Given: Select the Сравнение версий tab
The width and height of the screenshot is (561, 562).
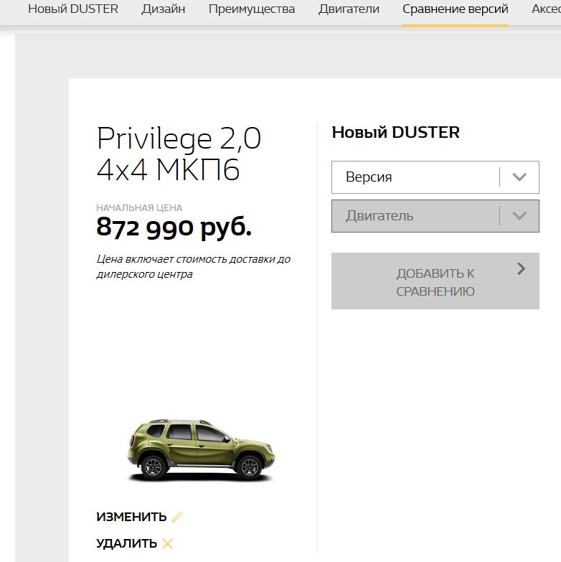Looking at the screenshot, I should (456, 9).
